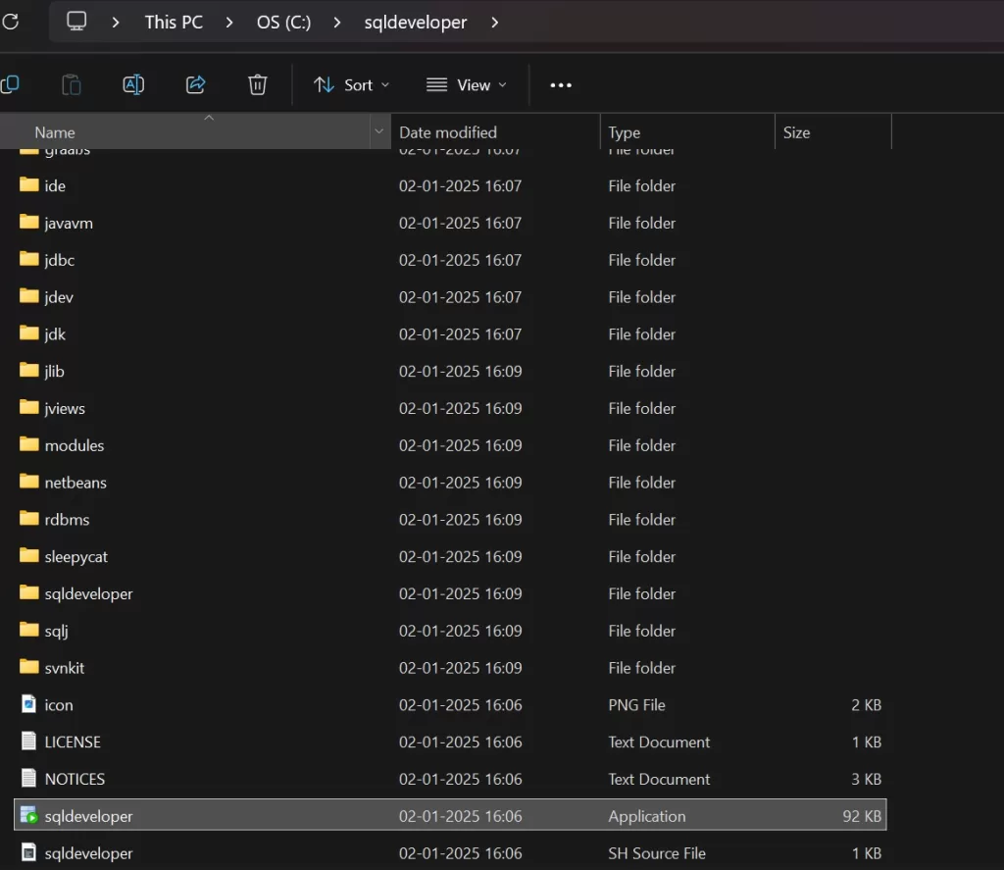This screenshot has width=1004, height=870.
Task: Click the Refresh icon in address bar
Action: point(10,22)
